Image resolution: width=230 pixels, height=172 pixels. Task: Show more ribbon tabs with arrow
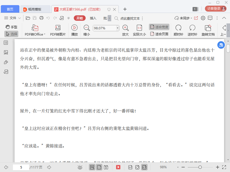[x=109, y=18]
